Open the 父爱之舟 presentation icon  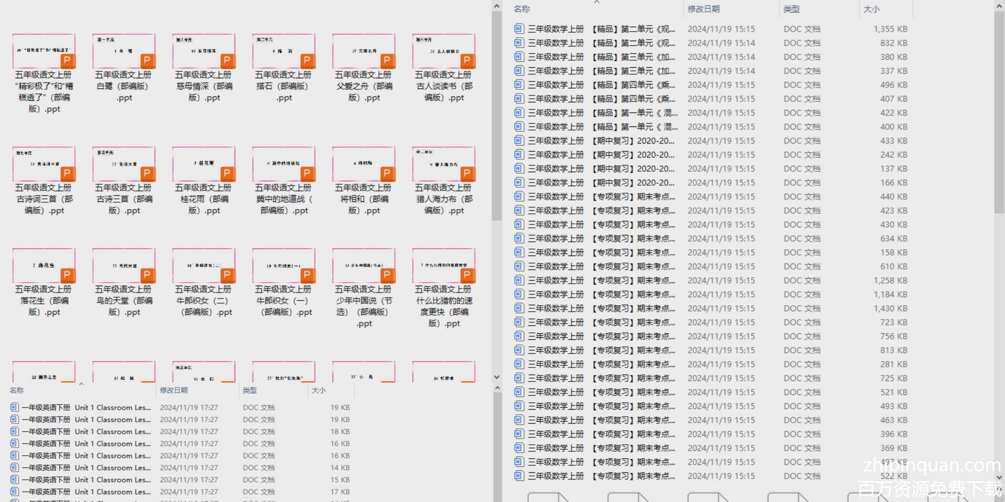tap(364, 51)
